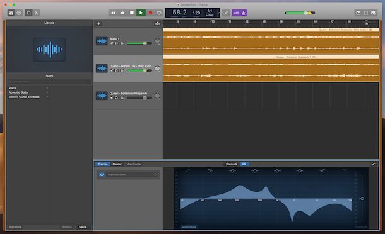Screen dimensions: 385x234
Task: Click the Ripristina button in Library
Action: (15, 227)
